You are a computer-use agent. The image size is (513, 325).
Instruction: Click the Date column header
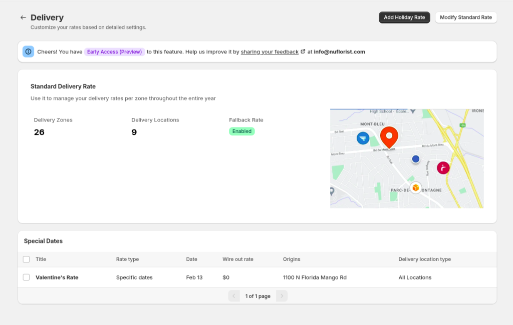pos(191,259)
